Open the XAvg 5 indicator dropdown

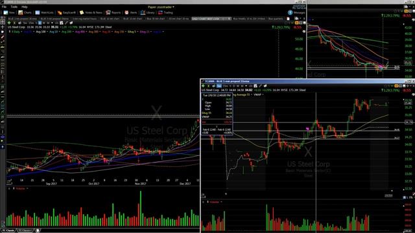[133, 32]
